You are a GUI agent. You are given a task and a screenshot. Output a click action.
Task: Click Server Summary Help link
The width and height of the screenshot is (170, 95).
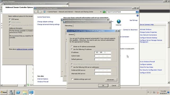(x=147, y=25)
